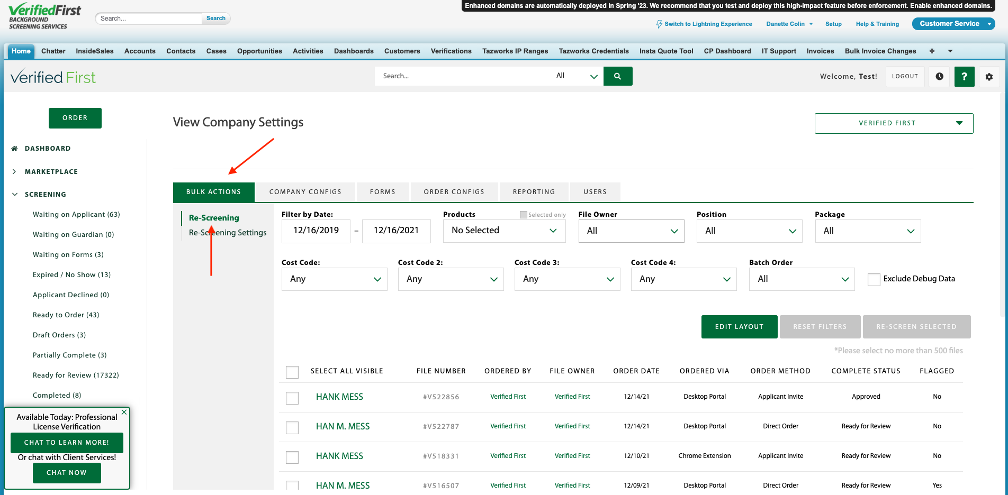
Task: Open the Insta Quote Tool tab
Action: pyautogui.click(x=666, y=51)
